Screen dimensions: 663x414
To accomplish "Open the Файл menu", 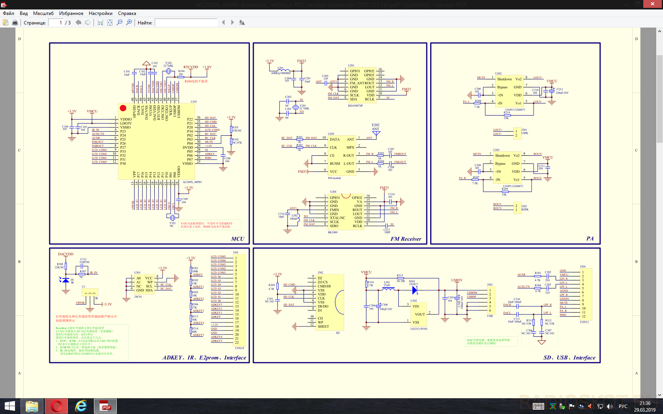I will [x=8, y=13].
